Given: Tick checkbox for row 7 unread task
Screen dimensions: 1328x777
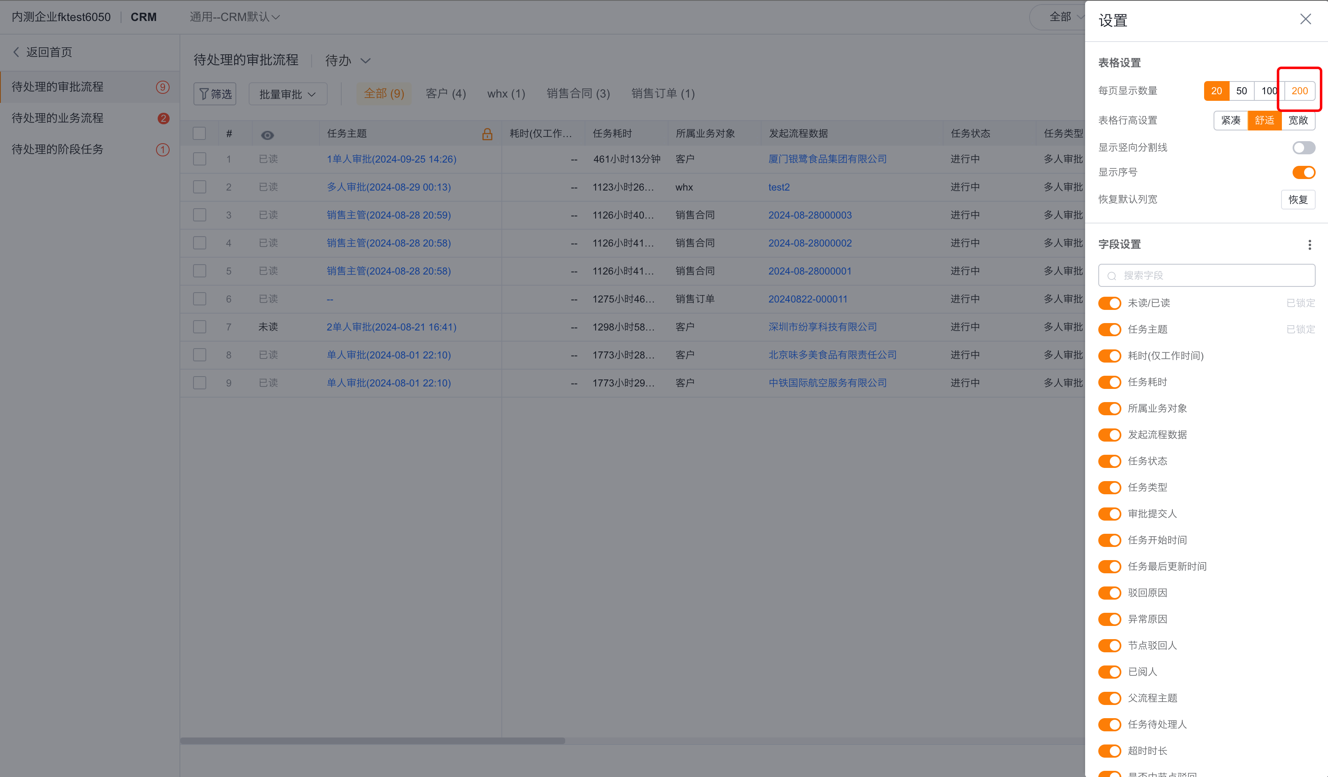Looking at the screenshot, I should click(x=199, y=327).
